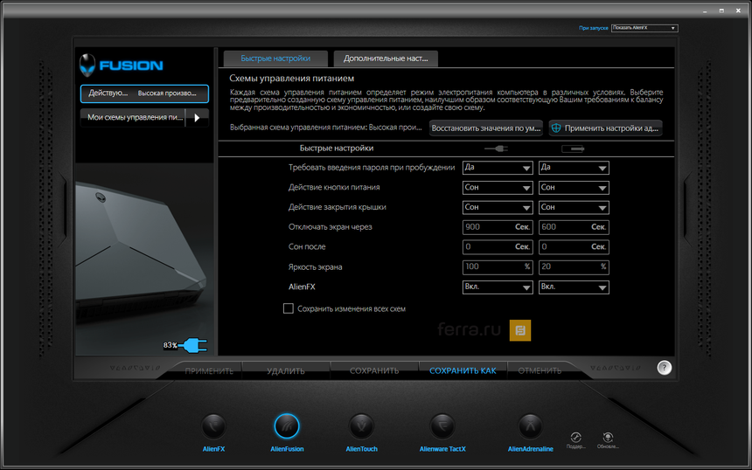Click the update icon at bottom

tap(608, 437)
